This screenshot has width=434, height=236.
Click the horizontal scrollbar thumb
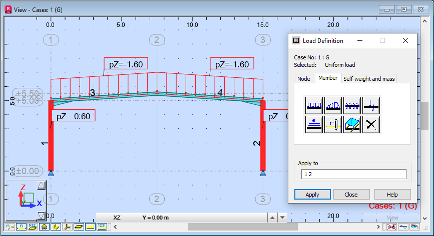(x=243, y=227)
